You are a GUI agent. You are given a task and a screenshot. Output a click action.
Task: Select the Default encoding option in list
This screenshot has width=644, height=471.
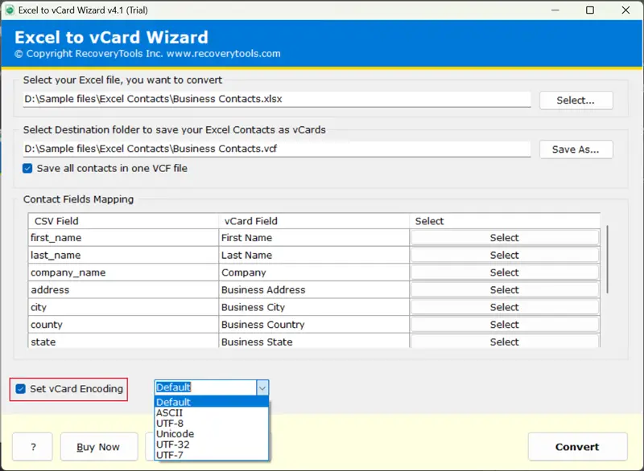click(173, 403)
